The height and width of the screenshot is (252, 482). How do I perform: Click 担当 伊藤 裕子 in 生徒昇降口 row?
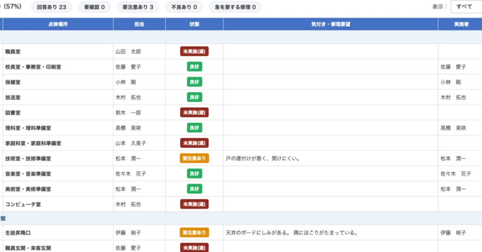coord(128,233)
